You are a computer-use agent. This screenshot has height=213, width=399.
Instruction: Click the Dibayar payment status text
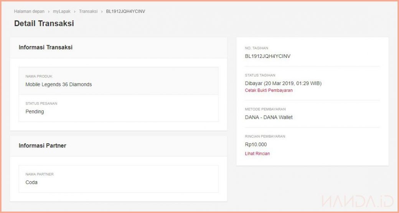[283, 83]
